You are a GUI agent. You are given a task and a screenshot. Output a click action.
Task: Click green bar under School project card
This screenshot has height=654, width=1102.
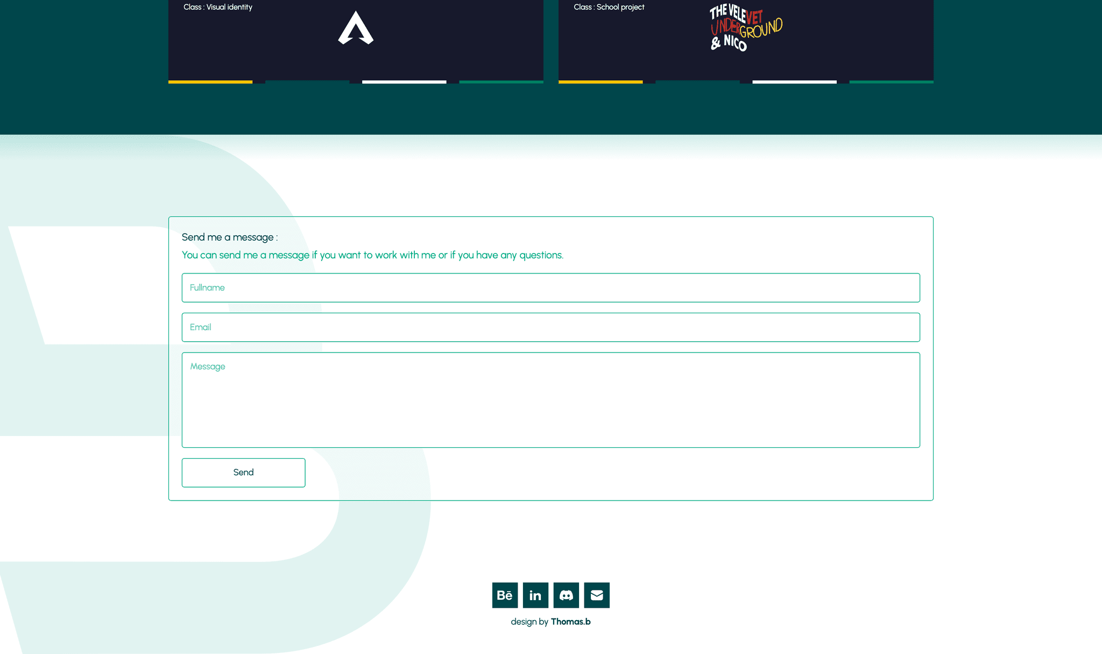coord(891,82)
